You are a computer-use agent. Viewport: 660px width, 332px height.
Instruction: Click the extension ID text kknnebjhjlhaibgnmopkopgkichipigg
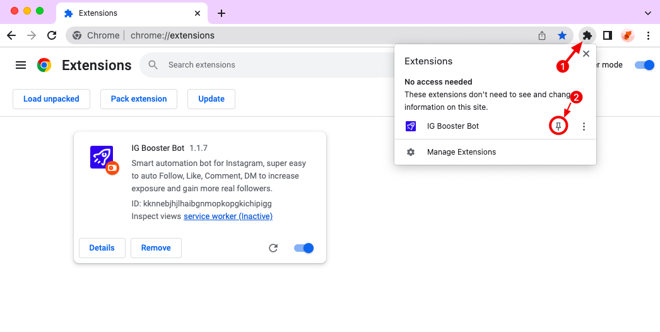[x=208, y=203]
